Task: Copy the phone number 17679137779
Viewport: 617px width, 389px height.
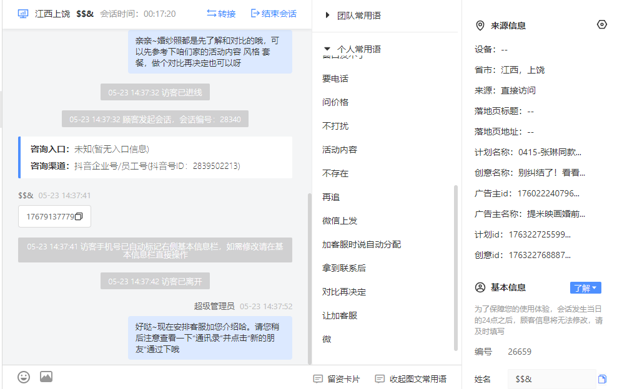Action: (x=79, y=216)
